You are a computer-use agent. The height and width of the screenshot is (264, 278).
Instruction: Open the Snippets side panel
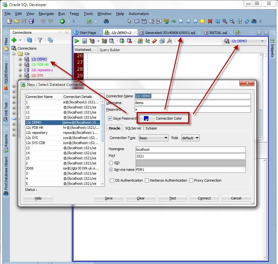click(x=272, y=48)
